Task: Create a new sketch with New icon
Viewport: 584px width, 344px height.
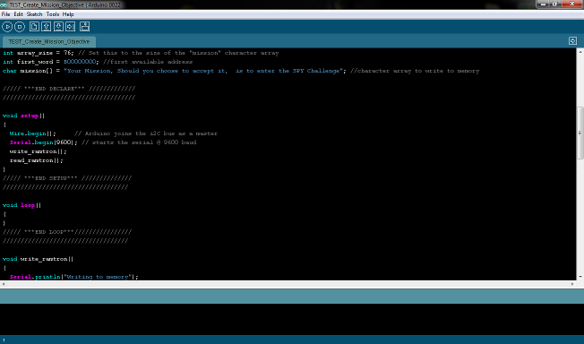Action: click(34, 27)
